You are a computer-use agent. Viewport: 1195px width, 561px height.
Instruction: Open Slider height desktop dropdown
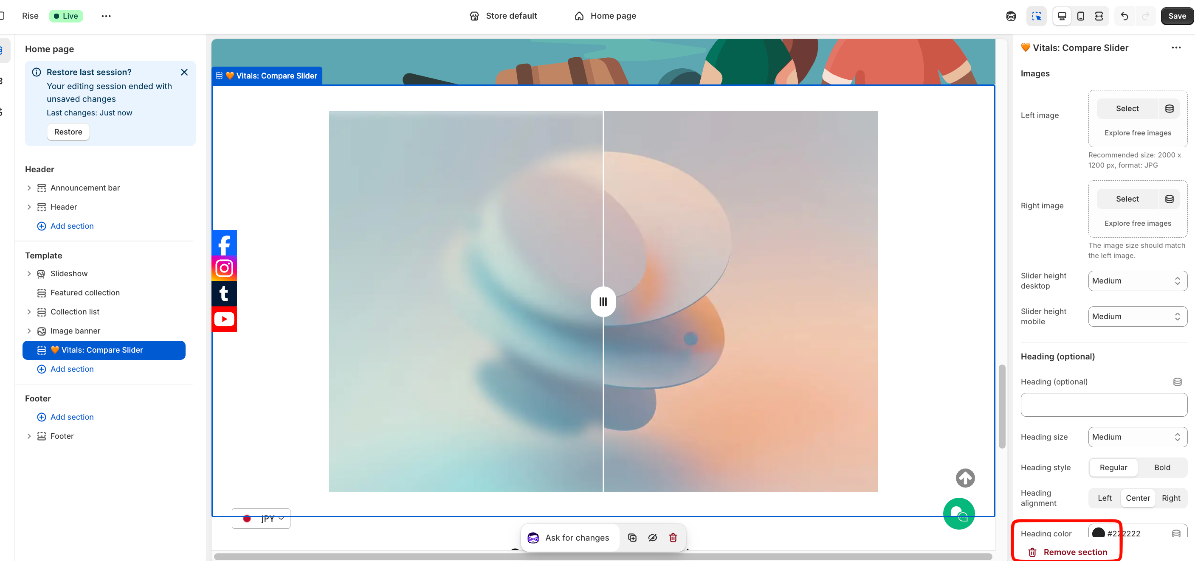(x=1137, y=281)
